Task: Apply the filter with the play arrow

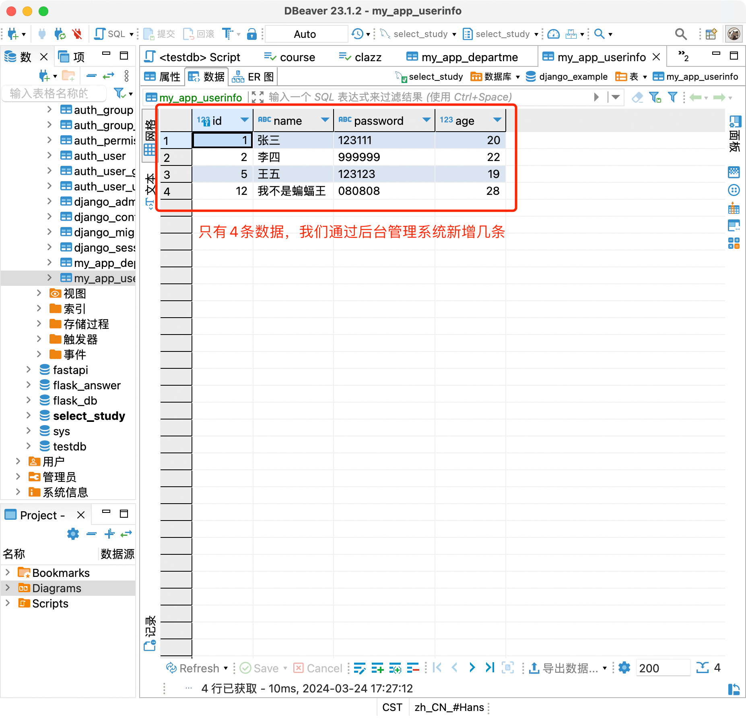Action: [596, 97]
